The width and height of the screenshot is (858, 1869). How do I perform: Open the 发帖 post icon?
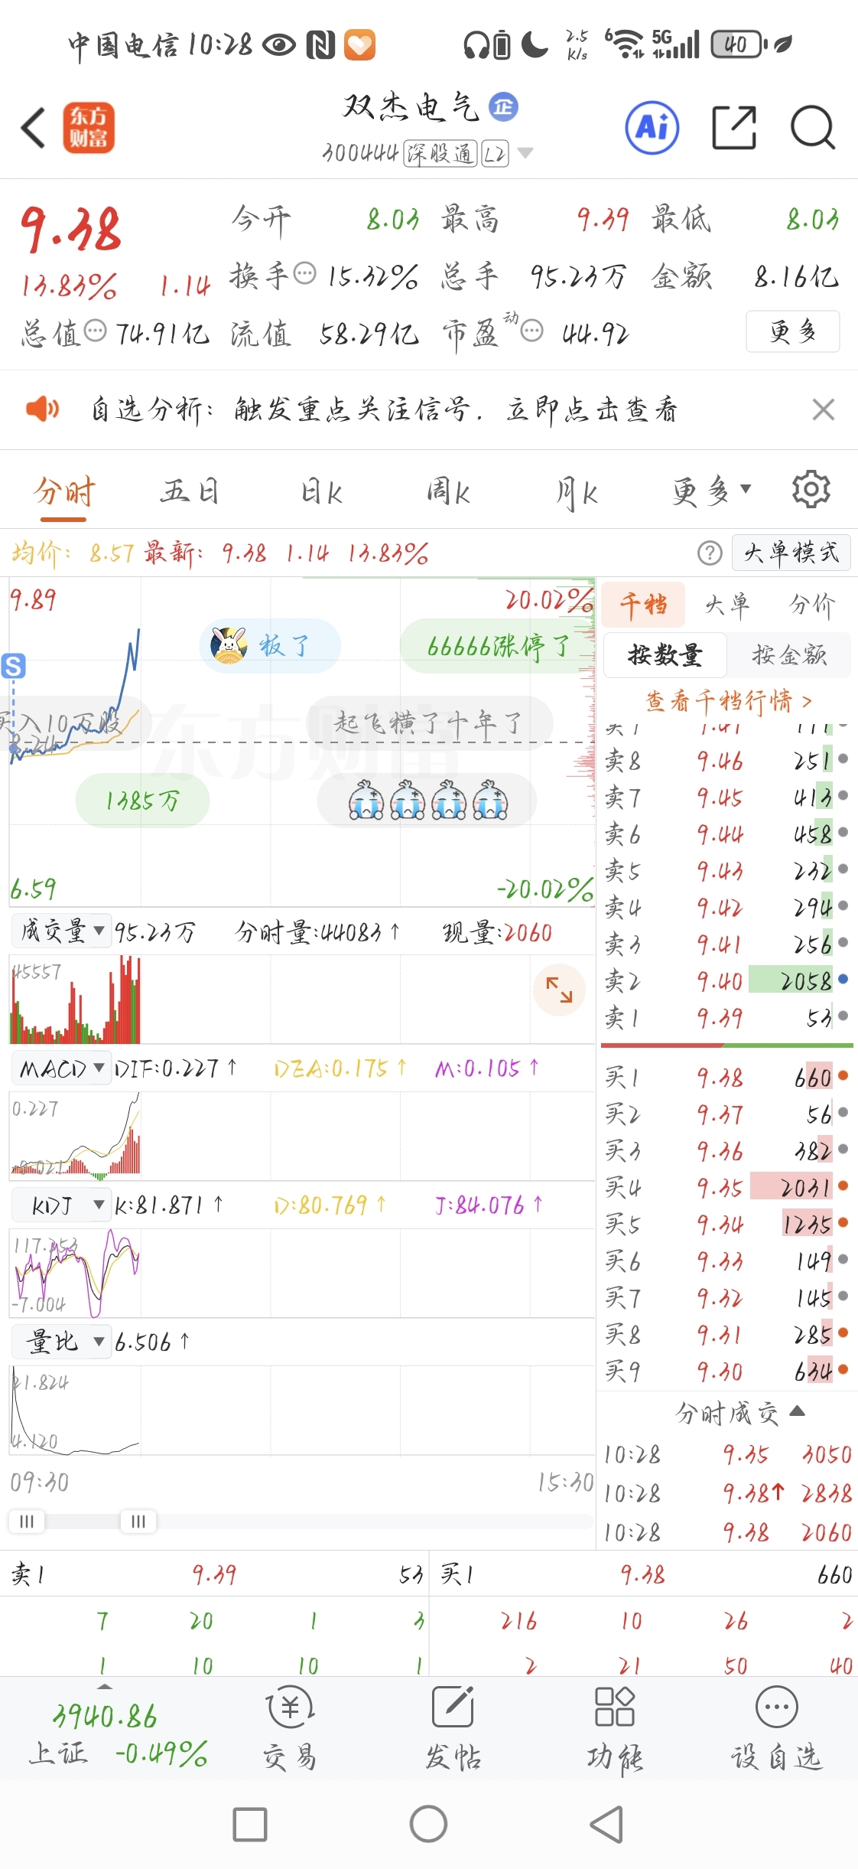(453, 1728)
